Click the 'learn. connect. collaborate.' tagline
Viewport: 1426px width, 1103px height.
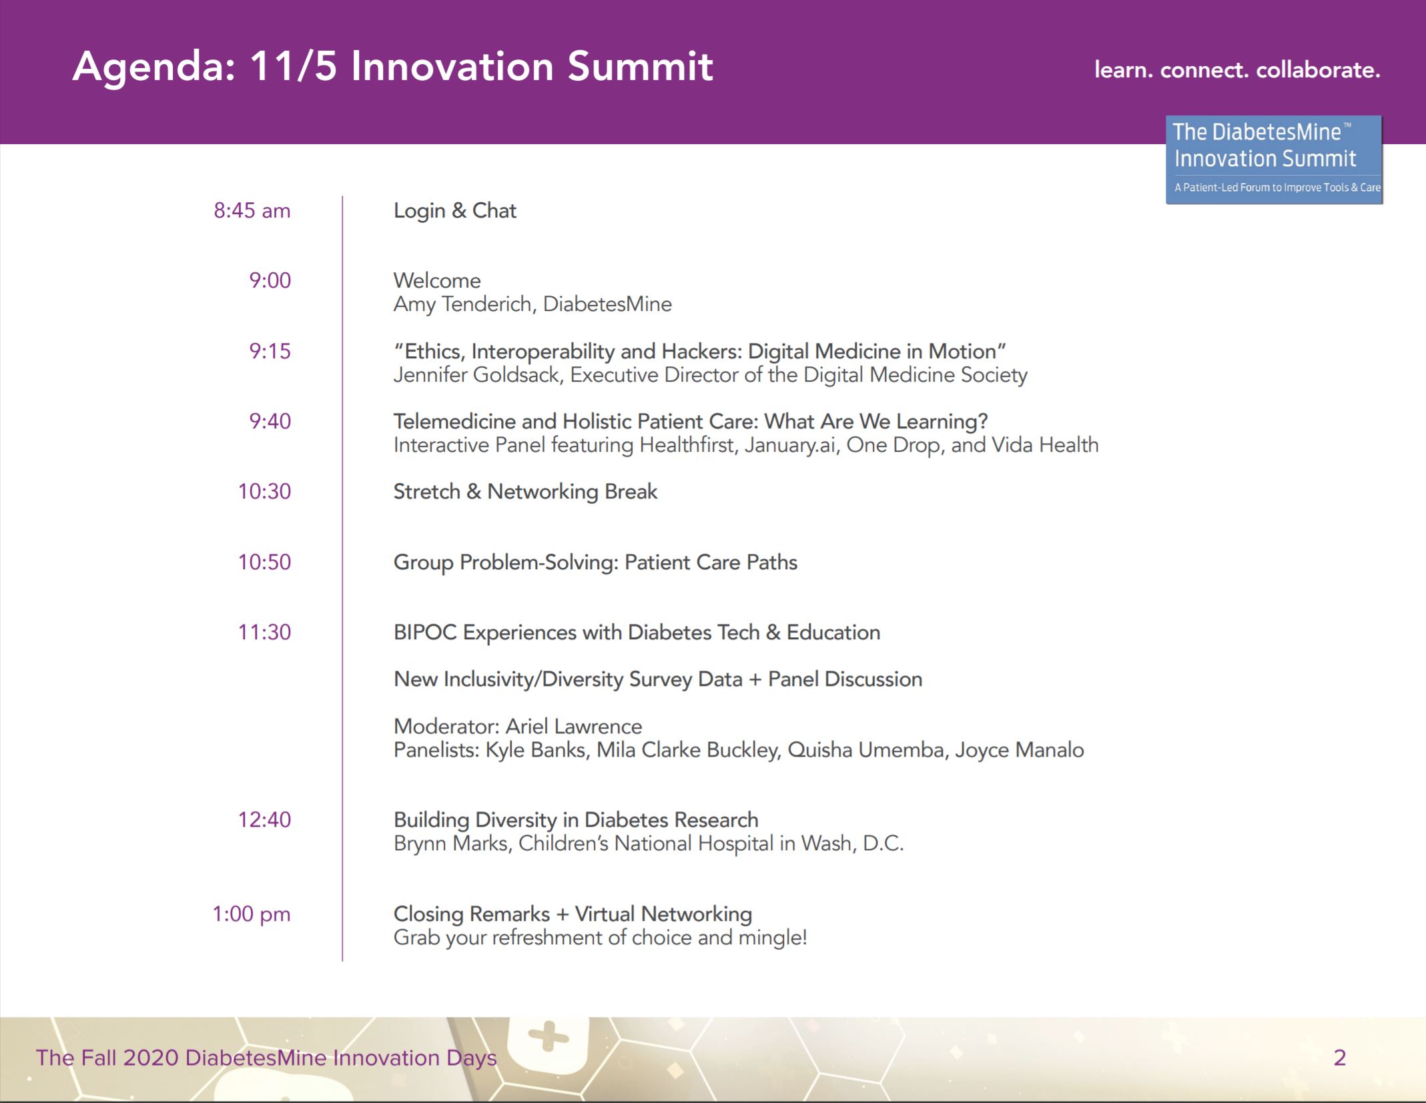coord(1236,70)
